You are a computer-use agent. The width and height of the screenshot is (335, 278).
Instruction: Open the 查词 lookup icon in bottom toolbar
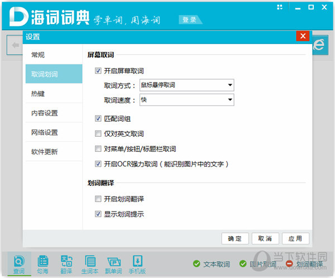click(19, 264)
